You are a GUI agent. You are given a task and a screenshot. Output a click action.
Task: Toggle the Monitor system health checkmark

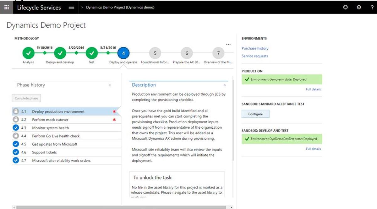click(16, 128)
